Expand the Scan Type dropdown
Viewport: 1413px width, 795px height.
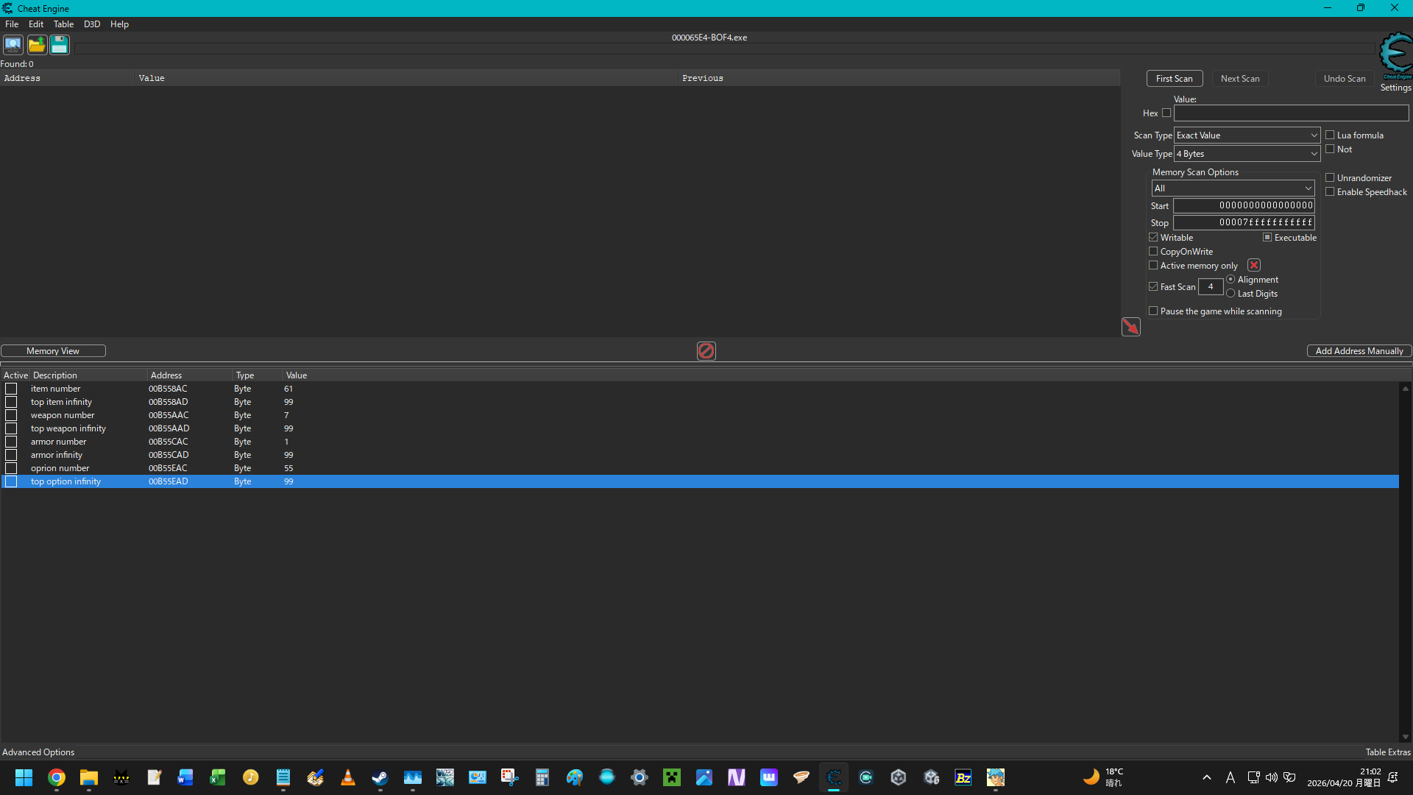point(1247,135)
